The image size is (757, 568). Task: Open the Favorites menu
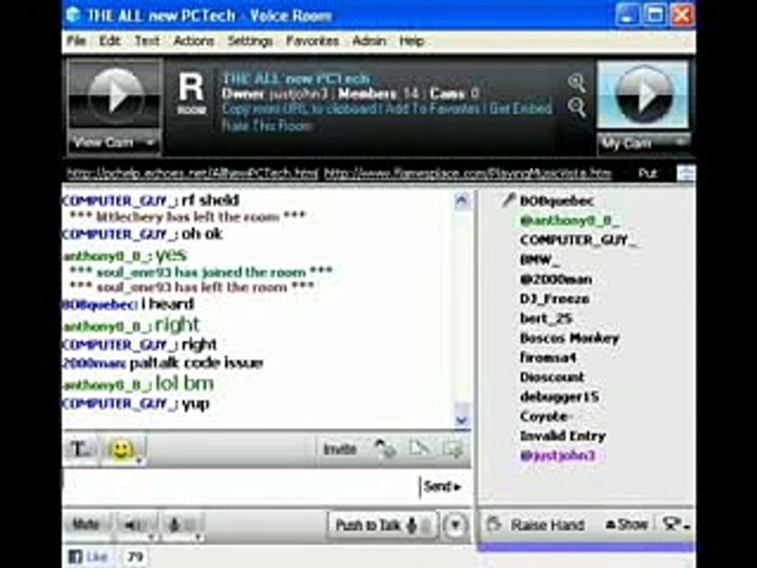click(x=312, y=41)
